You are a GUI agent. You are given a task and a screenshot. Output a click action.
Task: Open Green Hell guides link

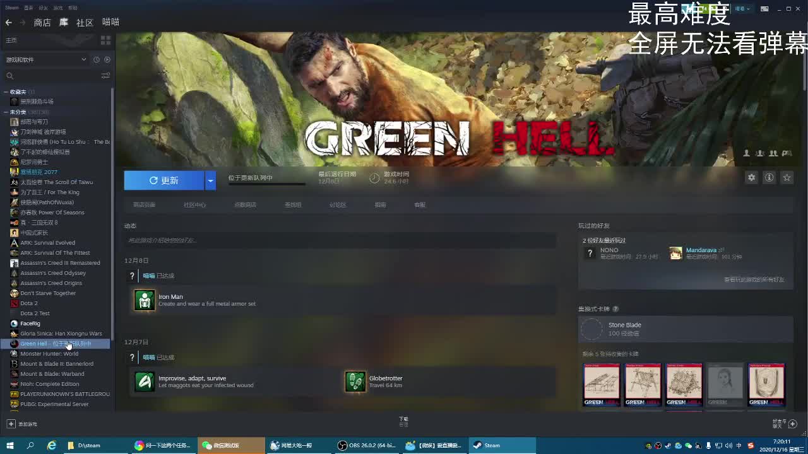tap(380, 205)
